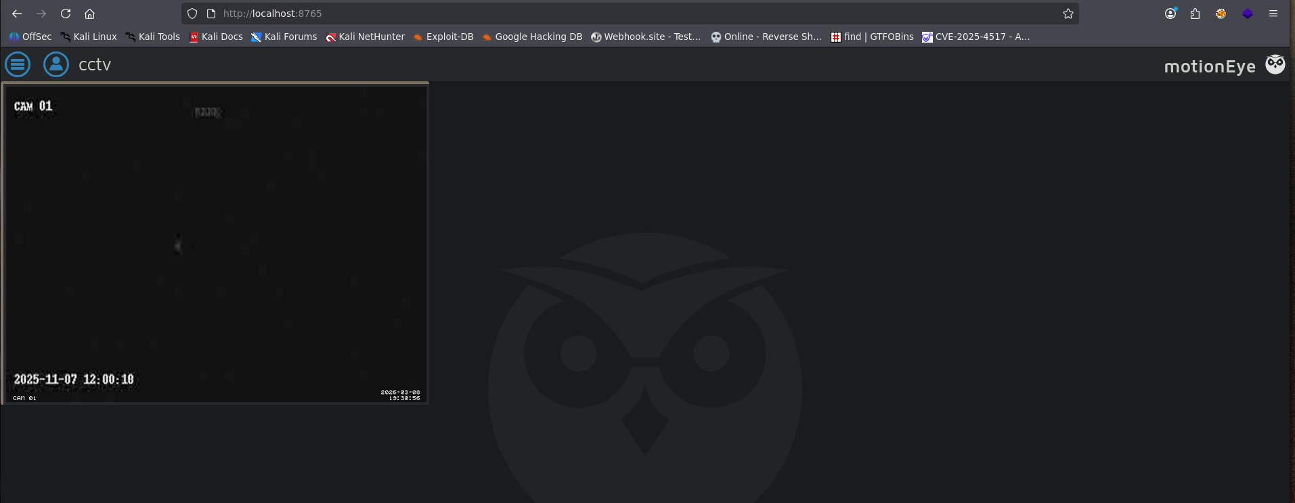This screenshot has width=1295, height=503.
Task: Open the Exploit-DB bookmark
Action: pos(443,37)
